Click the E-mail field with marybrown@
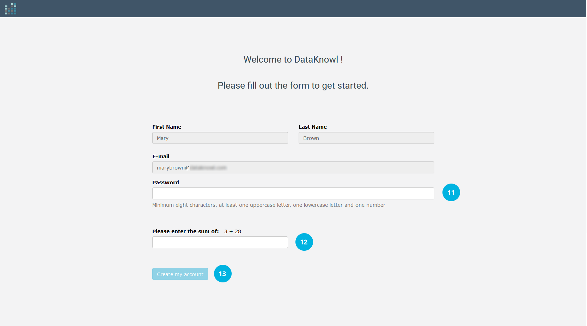 (x=293, y=167)
